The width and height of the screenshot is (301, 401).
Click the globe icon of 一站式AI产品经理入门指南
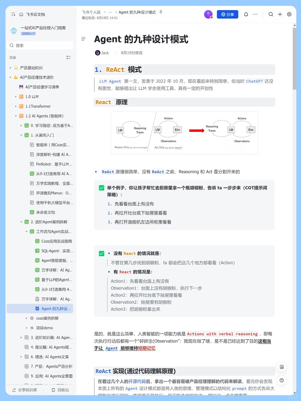tap(14, 30)
